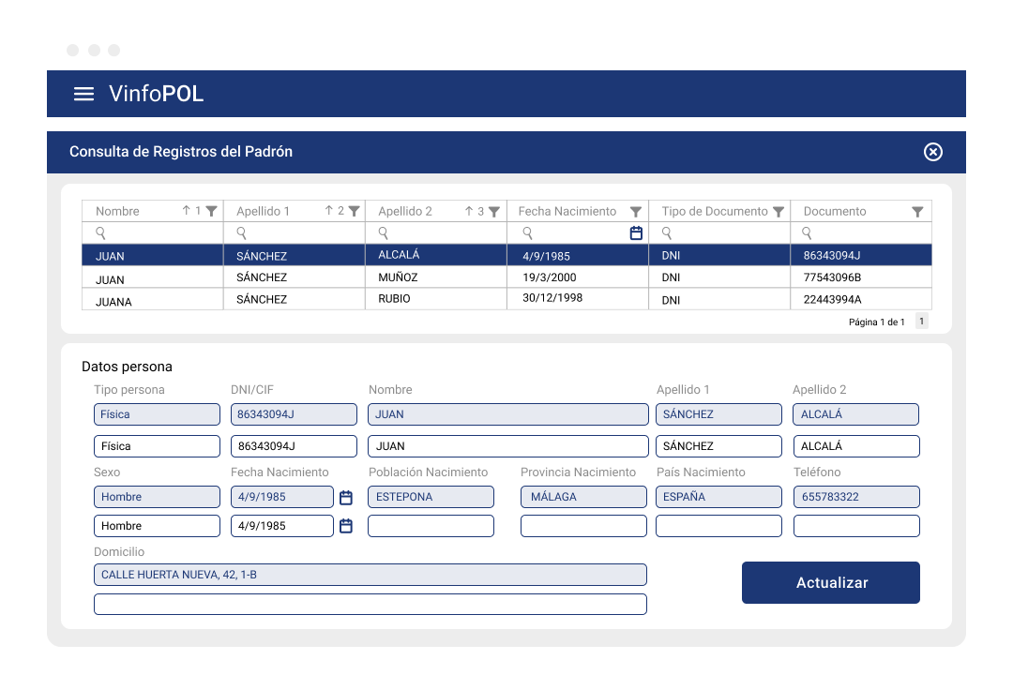The width and height of the screenshot is (1013, 675).
Task: Click the Nombre column search field
Action: coord(153,233)
